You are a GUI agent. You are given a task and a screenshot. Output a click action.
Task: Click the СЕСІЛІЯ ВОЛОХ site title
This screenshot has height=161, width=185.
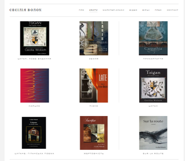click(26, 10)
